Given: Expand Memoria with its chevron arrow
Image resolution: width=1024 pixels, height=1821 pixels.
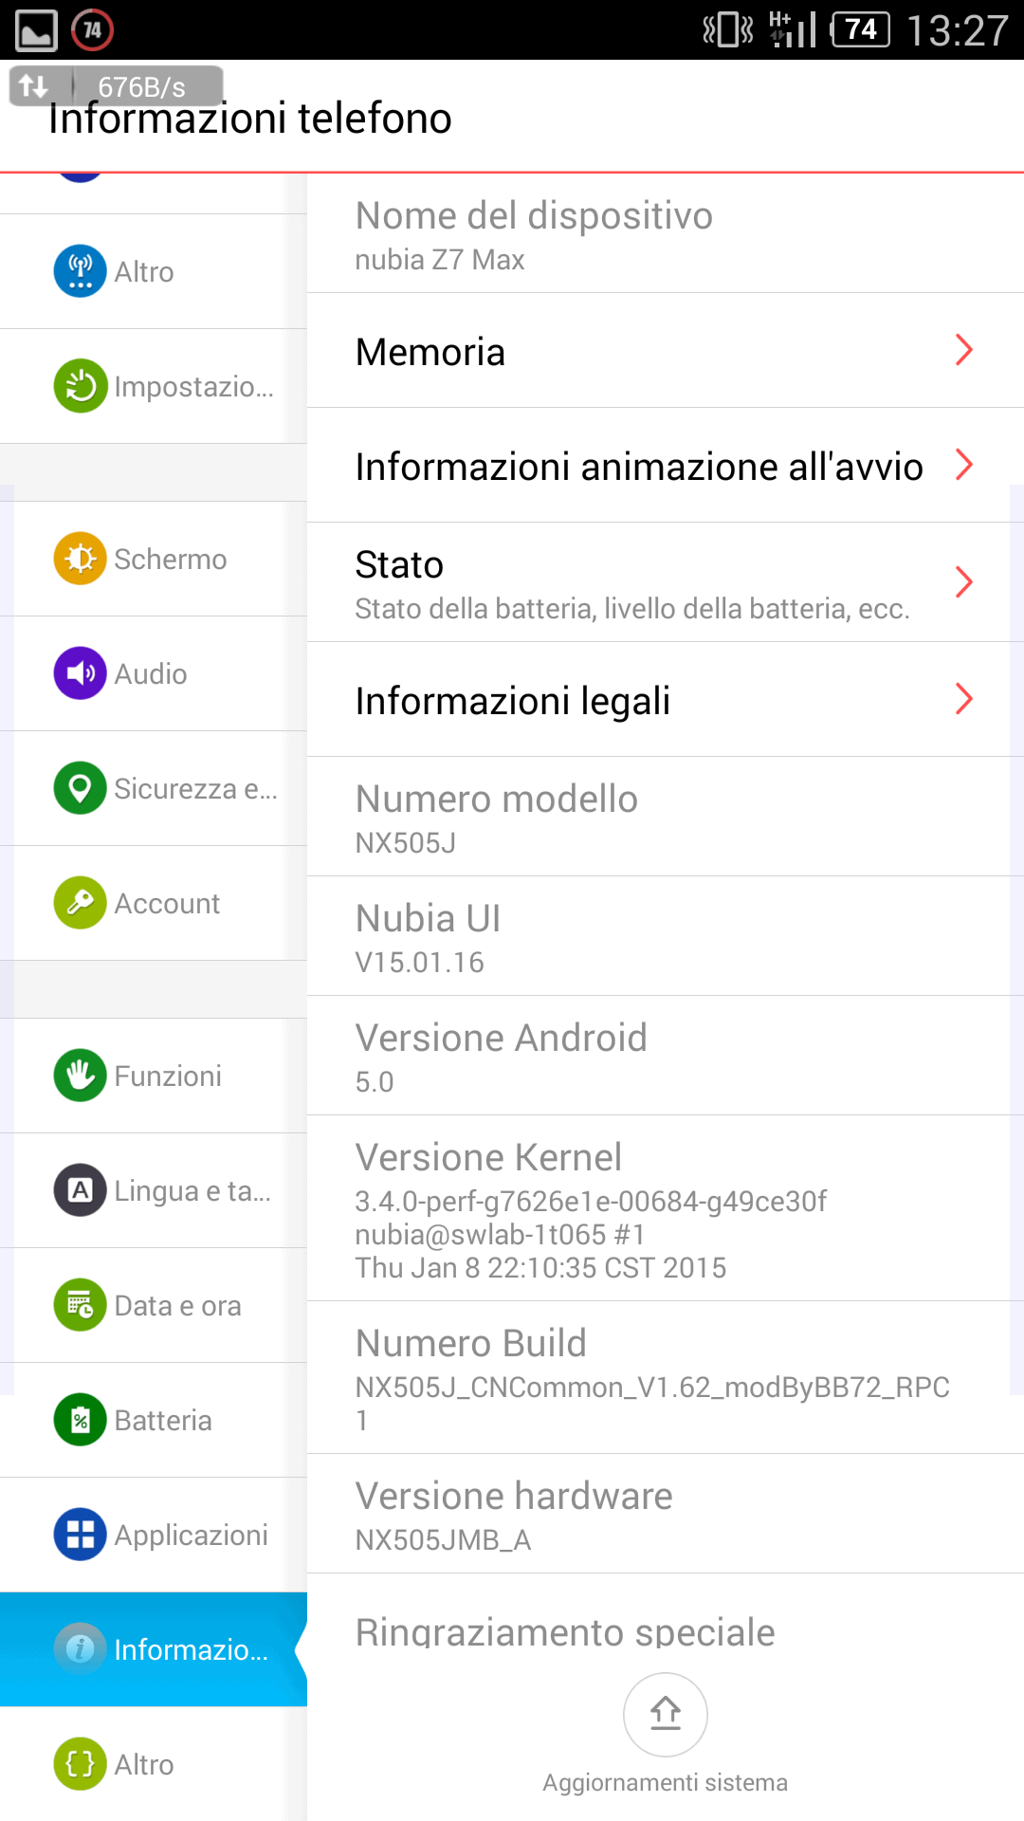Looking at the screenshot, I should click(963, 350).
